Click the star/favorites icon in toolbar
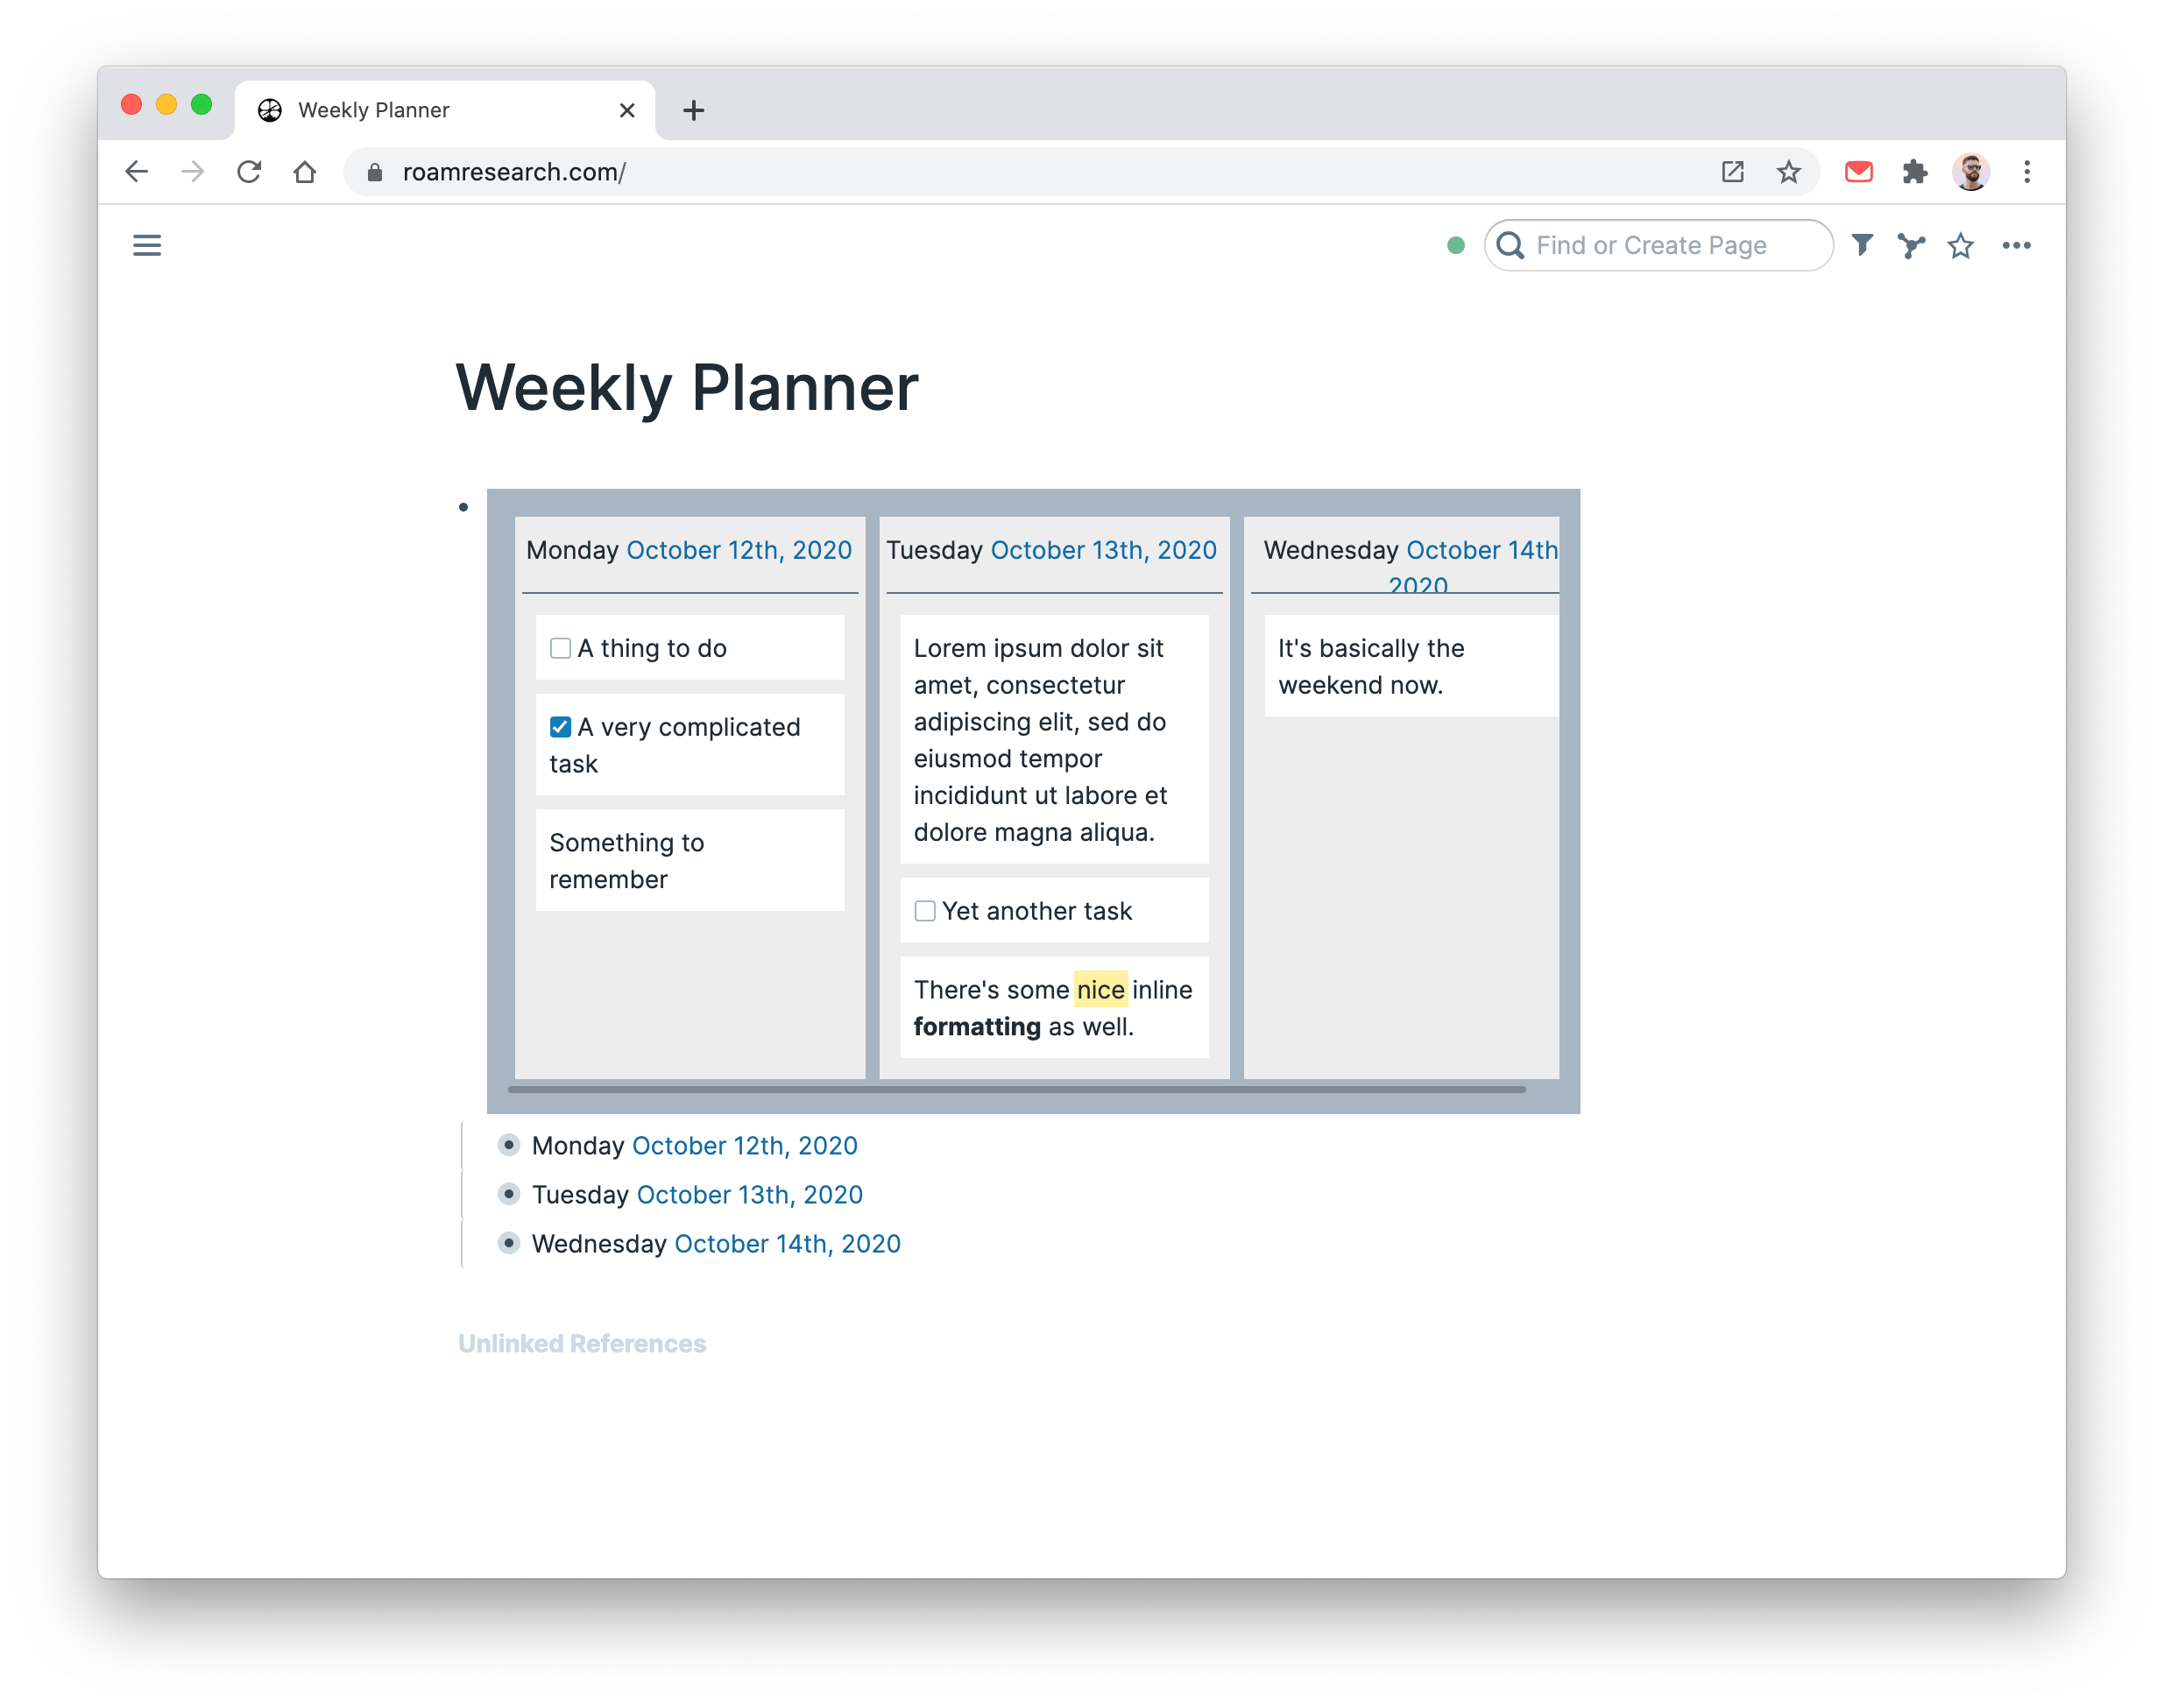 click(1792, 170)
